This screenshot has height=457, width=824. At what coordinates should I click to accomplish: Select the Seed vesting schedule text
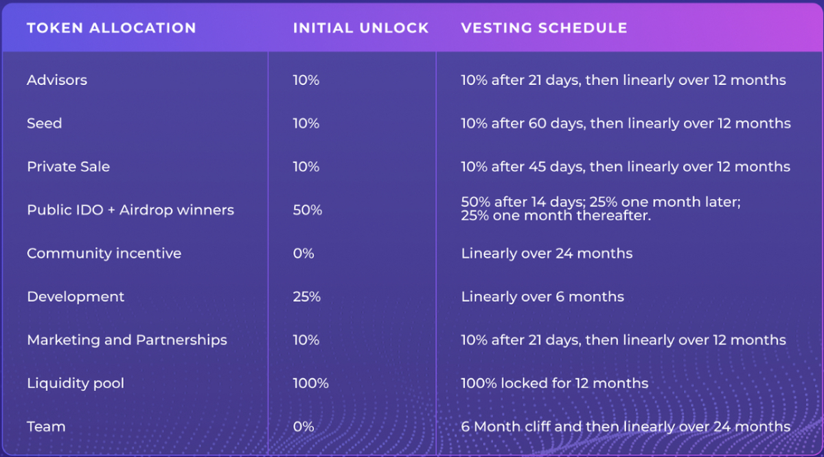626,124
